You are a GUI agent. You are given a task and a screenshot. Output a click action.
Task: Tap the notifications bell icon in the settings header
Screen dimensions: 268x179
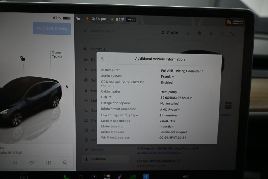pos(211,34)
